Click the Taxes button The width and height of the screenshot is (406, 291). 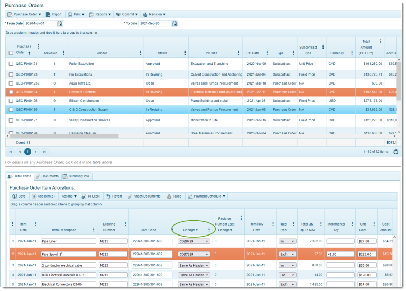click(x=174, y=196)
